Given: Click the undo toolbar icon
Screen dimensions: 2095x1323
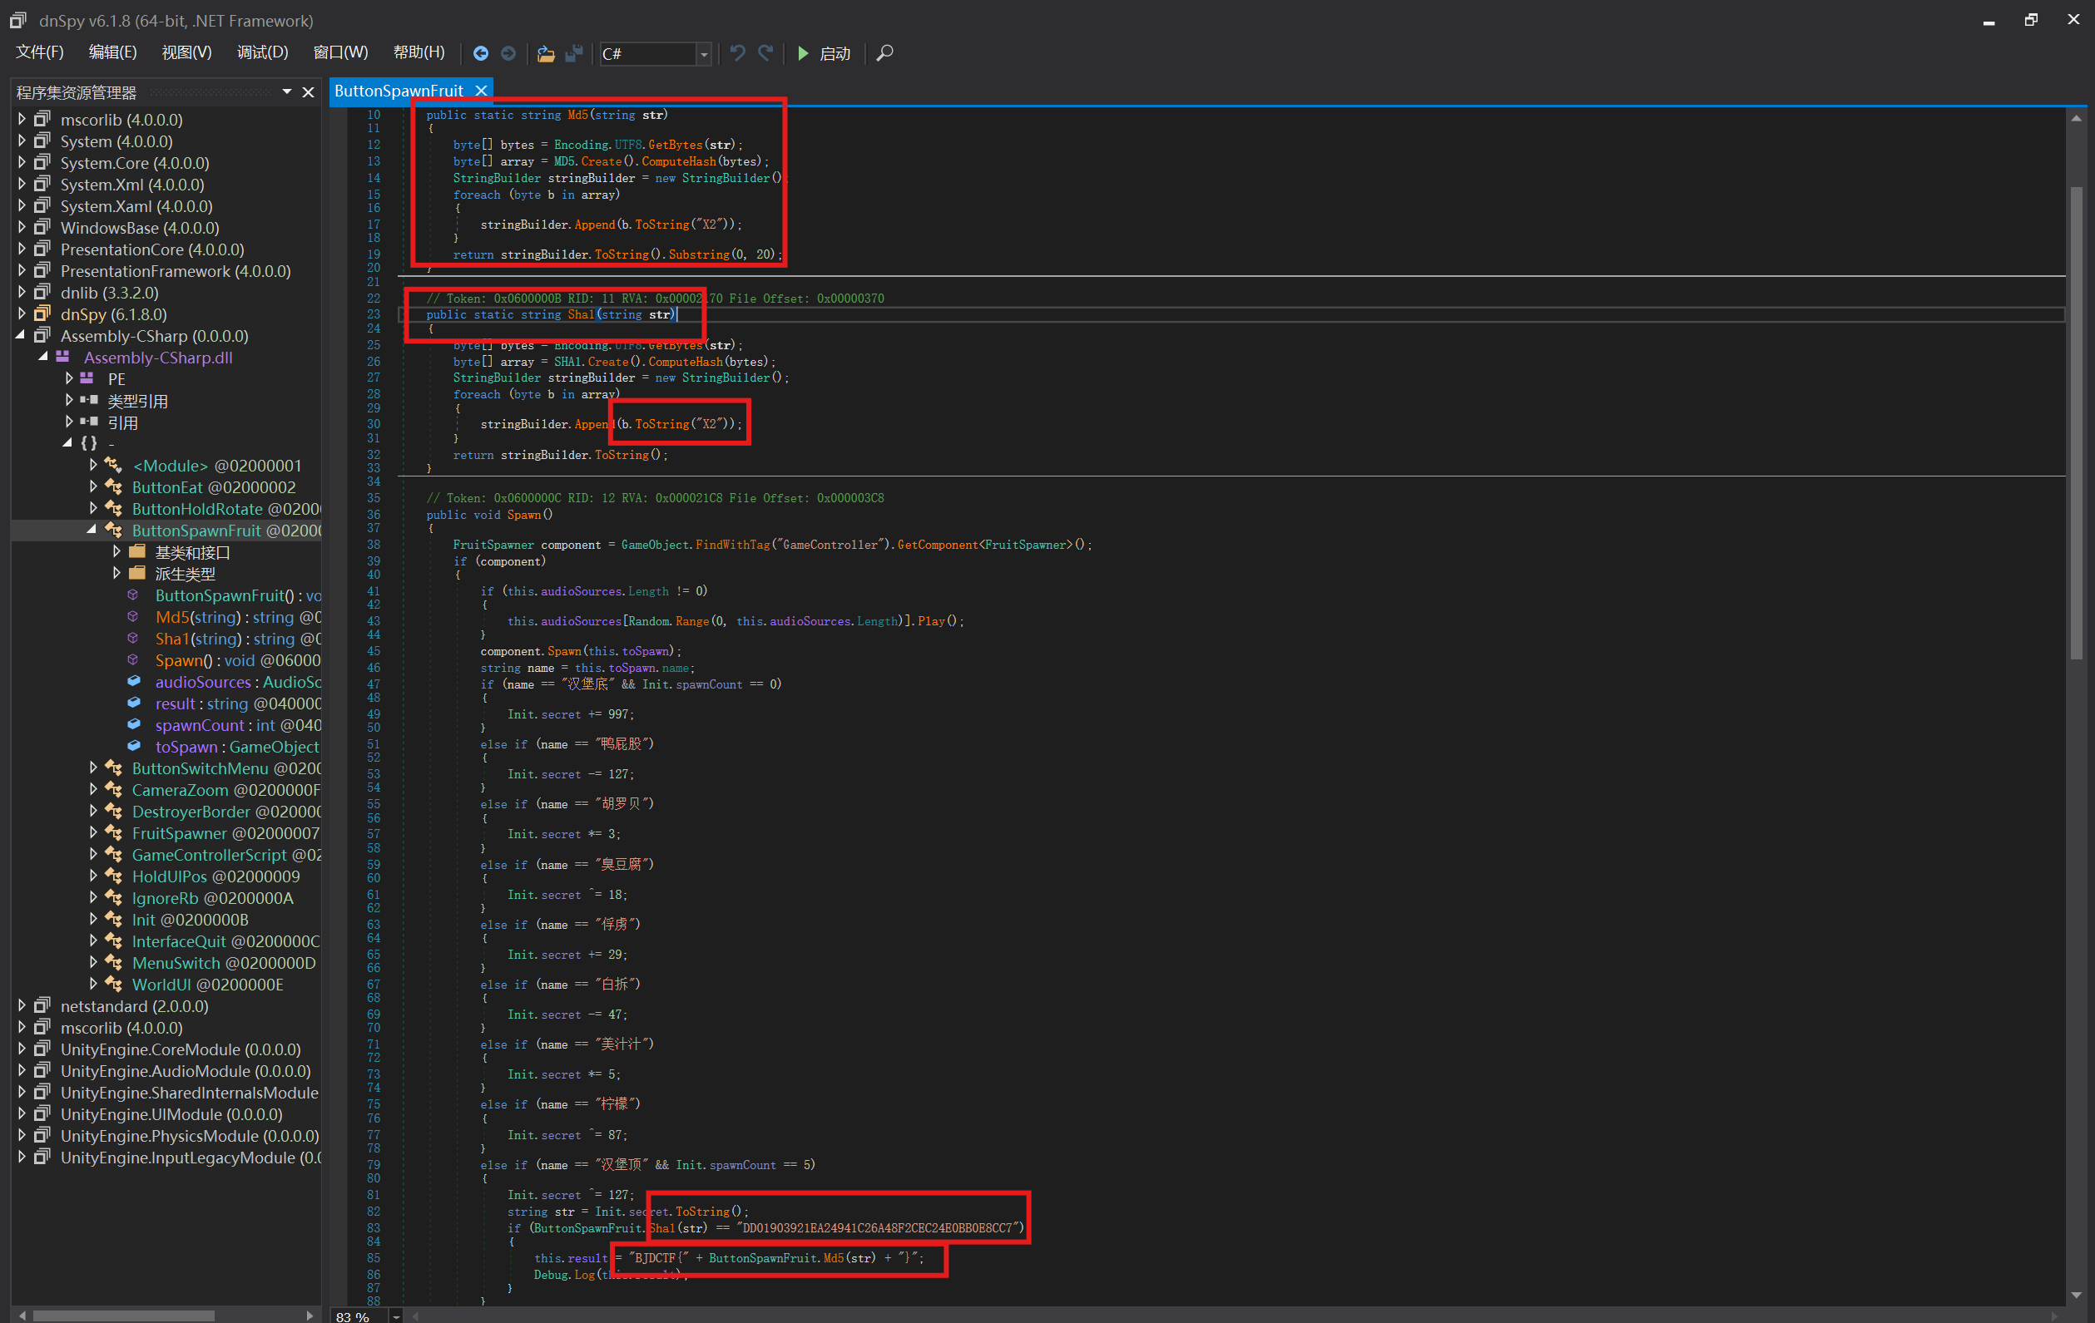Looking at the screenshot, I should pyautogui.click(x=738, y=54).
